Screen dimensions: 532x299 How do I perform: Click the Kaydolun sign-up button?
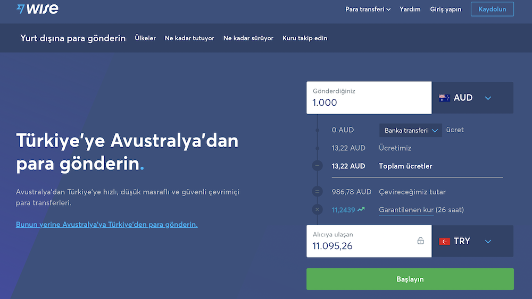tap(492, 9)
